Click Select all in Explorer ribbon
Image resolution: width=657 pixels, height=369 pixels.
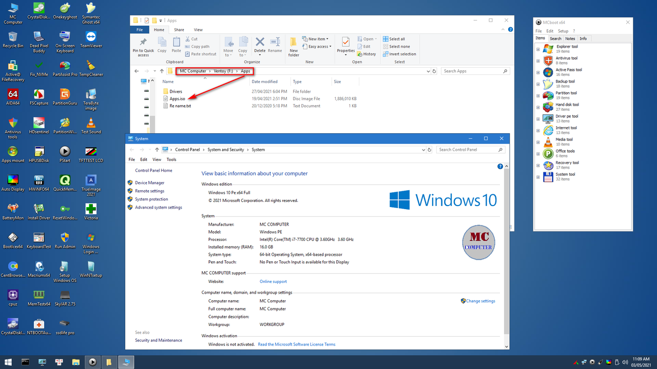(x=394, y=39)
